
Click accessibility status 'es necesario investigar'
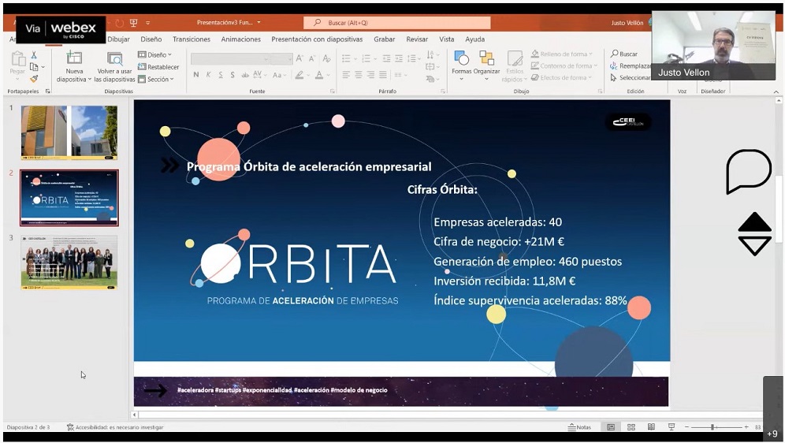pos(115,427)
